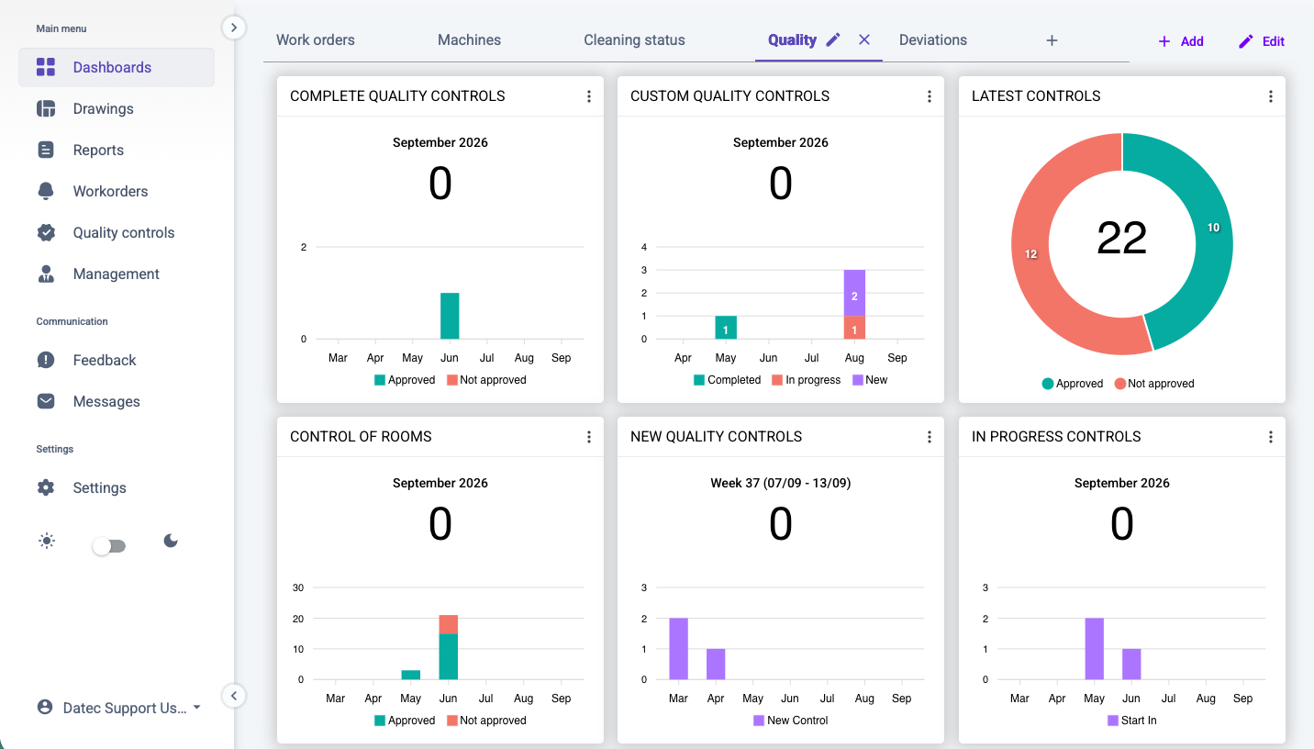Screen dimensions: 1314x749
Task: Open Dashboards from the main menu
Action: point(117,67)
